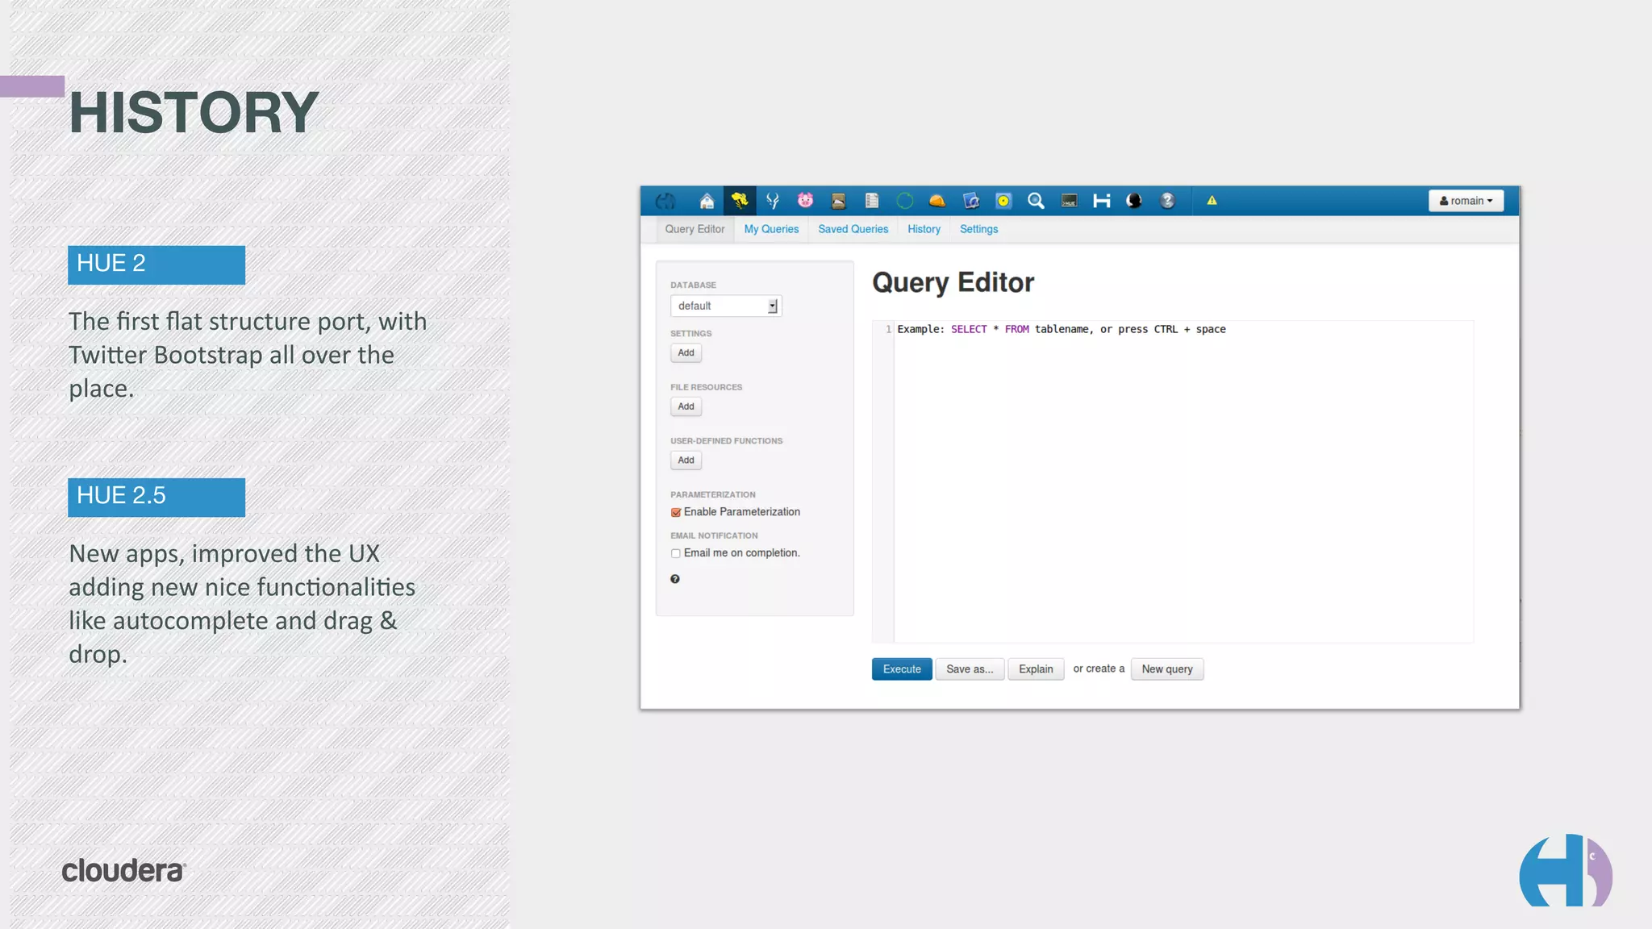Screen dimensions: 1652x929
Task: Open the History tab
Action: [x=924, y=229]
